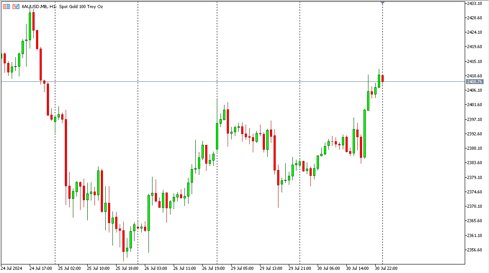Viewport: 489px width, 273px height.
Task: Click the 2388.10 price scale label
Action: [474, 148]
